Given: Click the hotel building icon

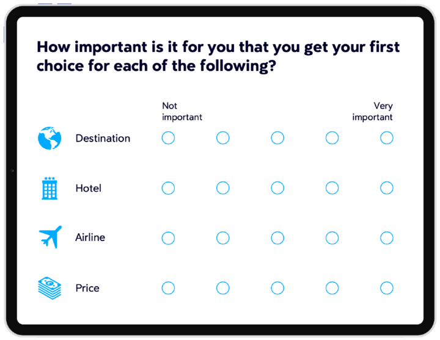Looking at the screenshot, I should pyautogui.click(x=50, y=188).
